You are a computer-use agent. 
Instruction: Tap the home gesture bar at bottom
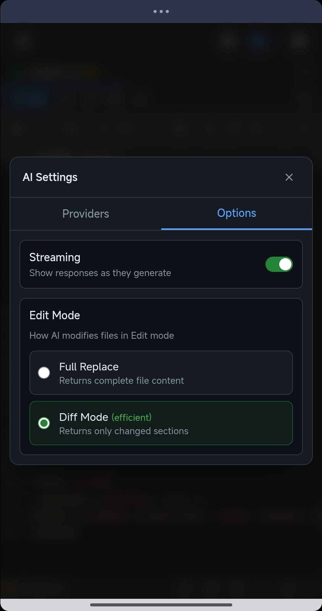point(161,605)
